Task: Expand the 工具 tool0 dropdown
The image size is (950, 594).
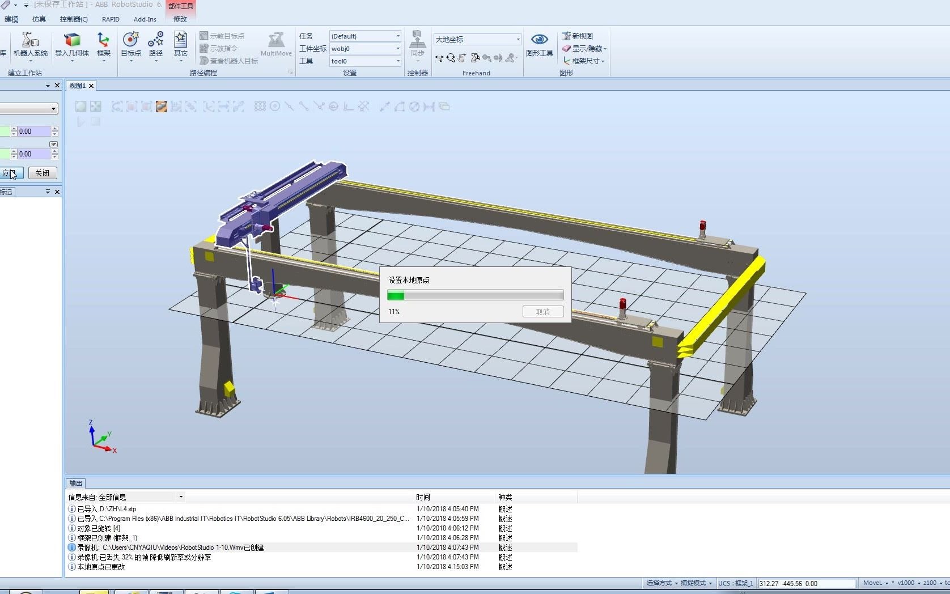Action: [397, 61]
